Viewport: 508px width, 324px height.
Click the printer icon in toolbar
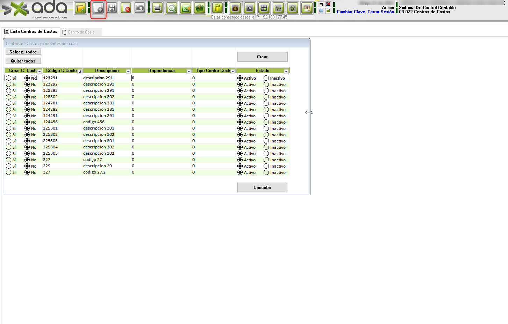click(157, 8)
